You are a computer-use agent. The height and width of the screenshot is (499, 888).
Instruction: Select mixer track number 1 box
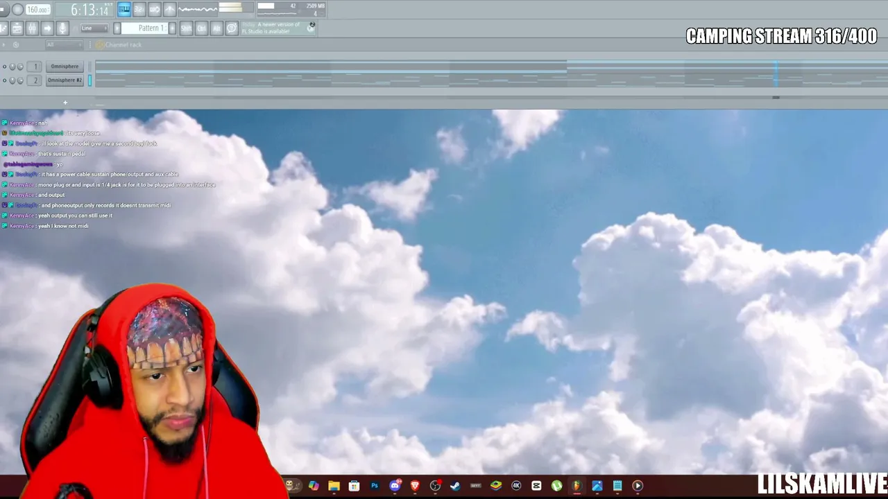tap(35, 67)
